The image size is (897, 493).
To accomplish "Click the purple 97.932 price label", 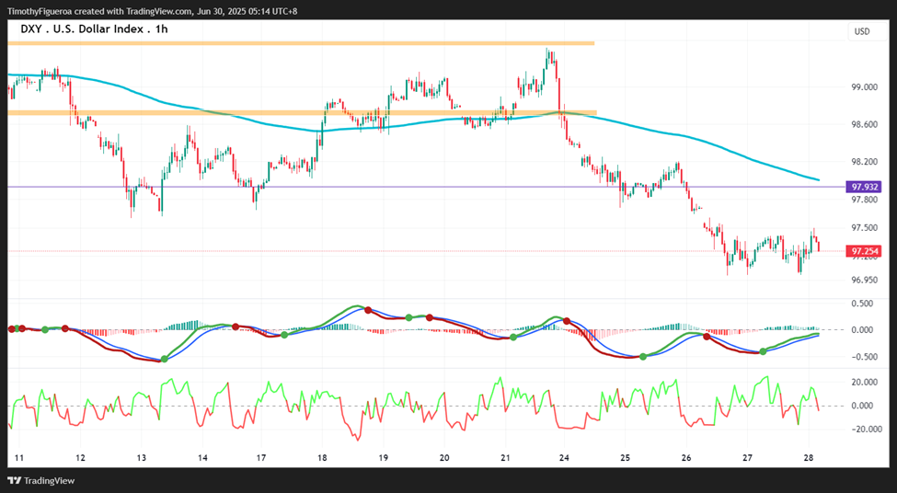I will pos(865,187).
